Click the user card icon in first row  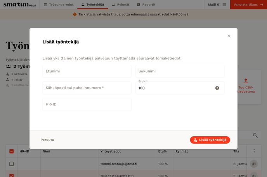[x=254, y=164]
